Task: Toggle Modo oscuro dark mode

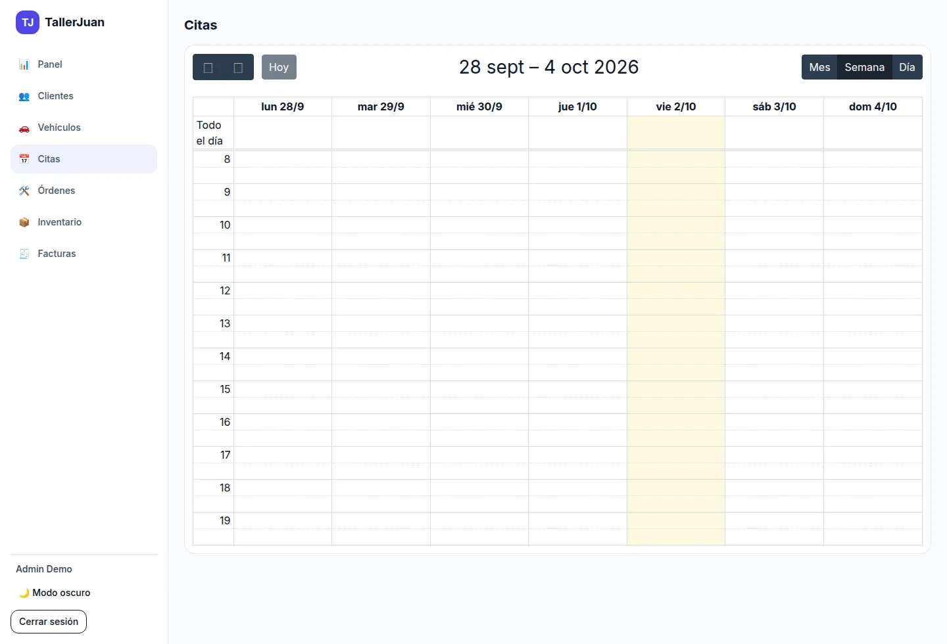Action: [54, 593]
